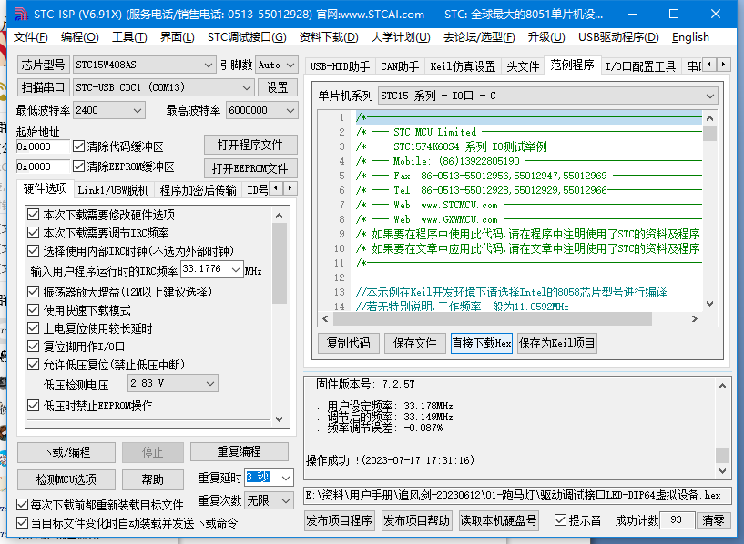Click log output scroll up arrow
Viewport: 744px width, 544px height.
722,386
